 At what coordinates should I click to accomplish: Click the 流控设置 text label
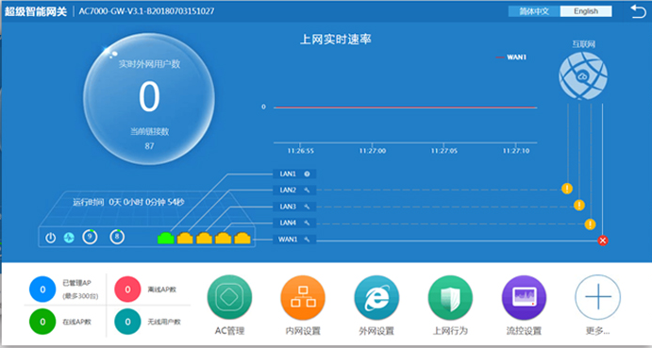(x=524, y=331)
